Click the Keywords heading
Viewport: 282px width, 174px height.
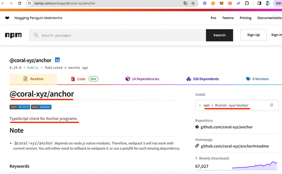point(19,166)
